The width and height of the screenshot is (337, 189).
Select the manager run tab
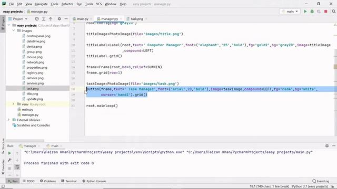29,146
